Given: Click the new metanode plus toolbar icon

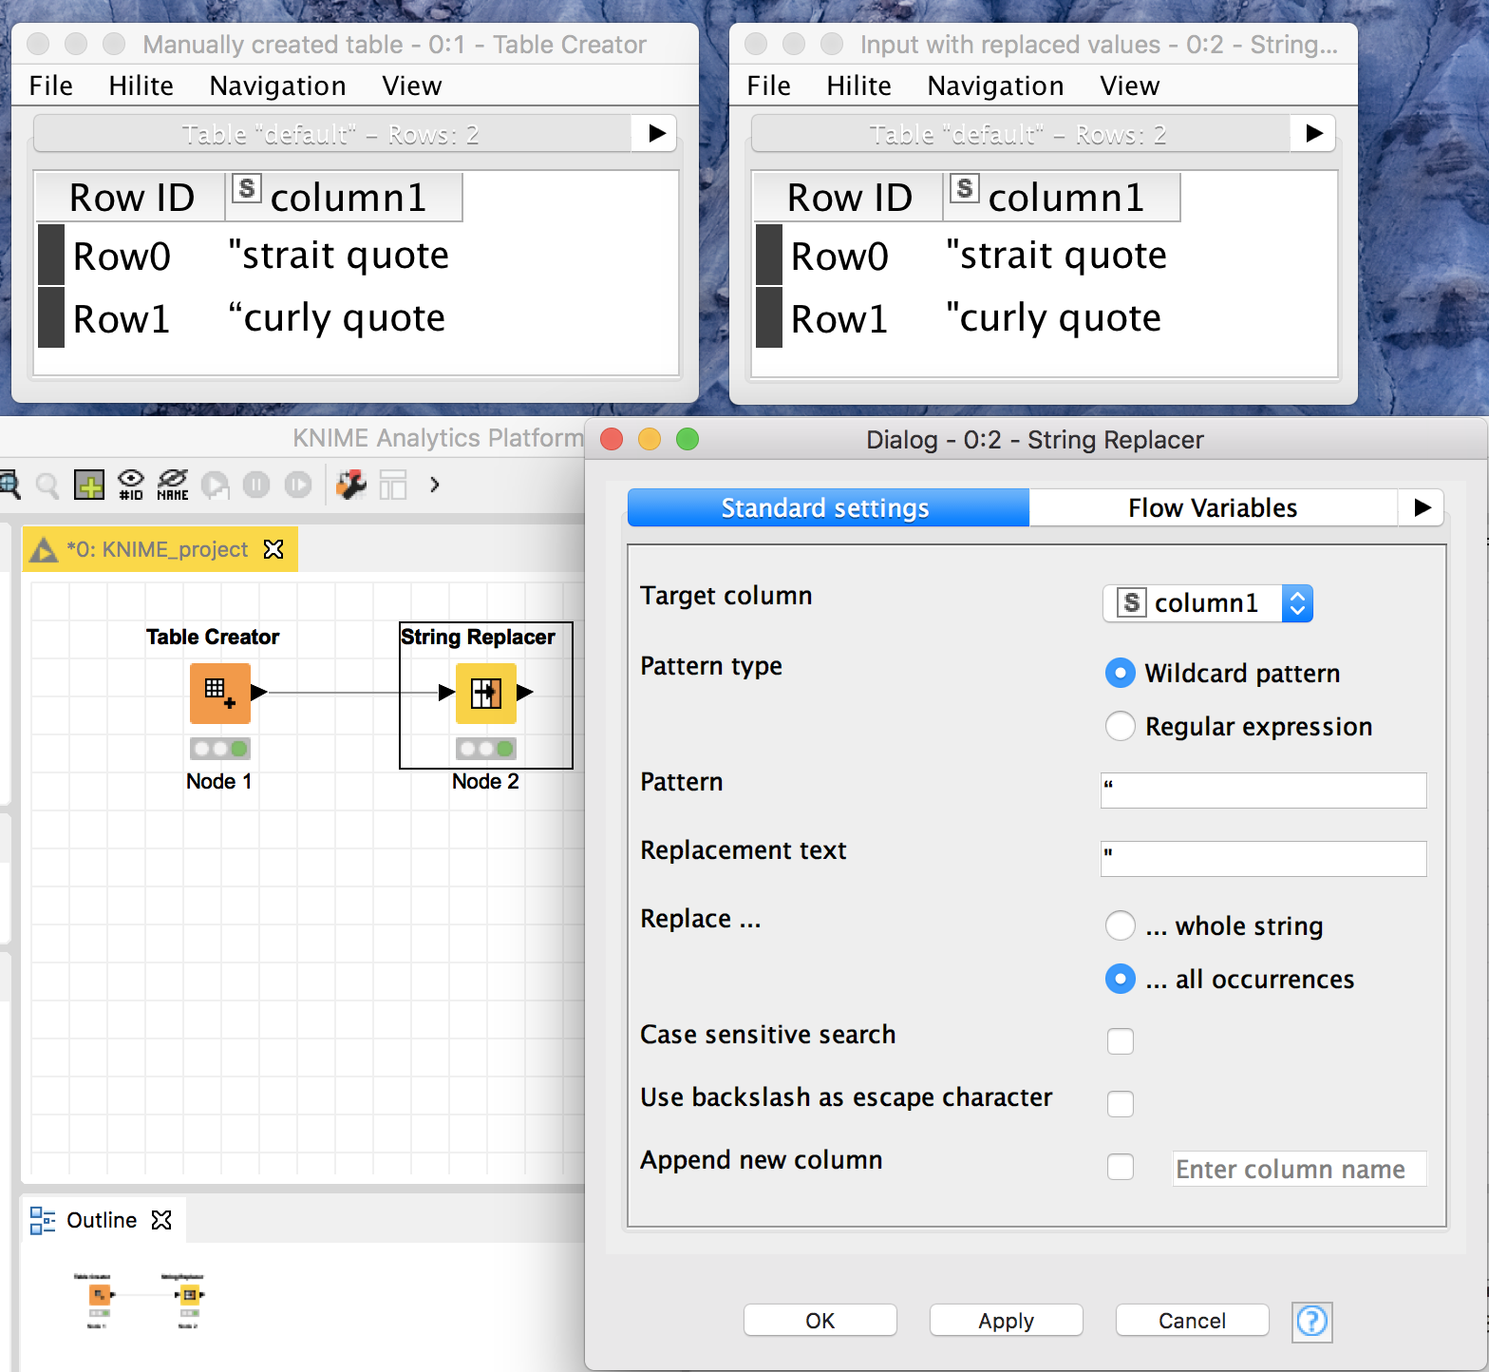Looking at the screenshot, I should (x=89, y=486).
